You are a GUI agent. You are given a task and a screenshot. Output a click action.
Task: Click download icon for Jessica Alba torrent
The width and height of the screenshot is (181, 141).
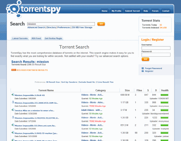[x=13, y=110]
